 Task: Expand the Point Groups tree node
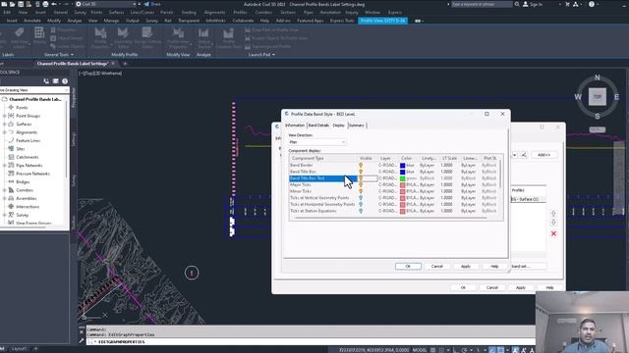coord(4,116)
